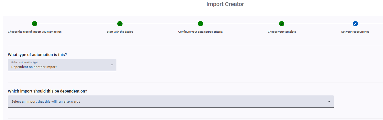Click the stepper line between the first two steps
Image resolution: width=383 pixels, height=120 pixels.
(77, 24)
